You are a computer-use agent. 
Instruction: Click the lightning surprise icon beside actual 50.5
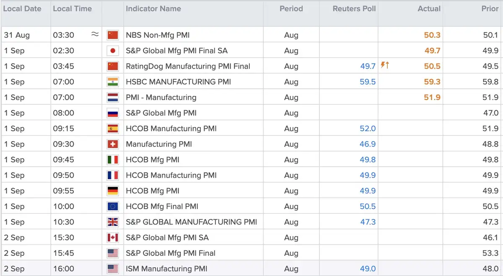tap(385, 65)
